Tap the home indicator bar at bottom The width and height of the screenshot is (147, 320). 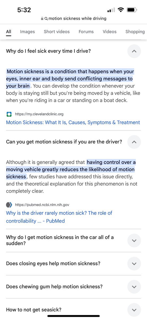73,316
